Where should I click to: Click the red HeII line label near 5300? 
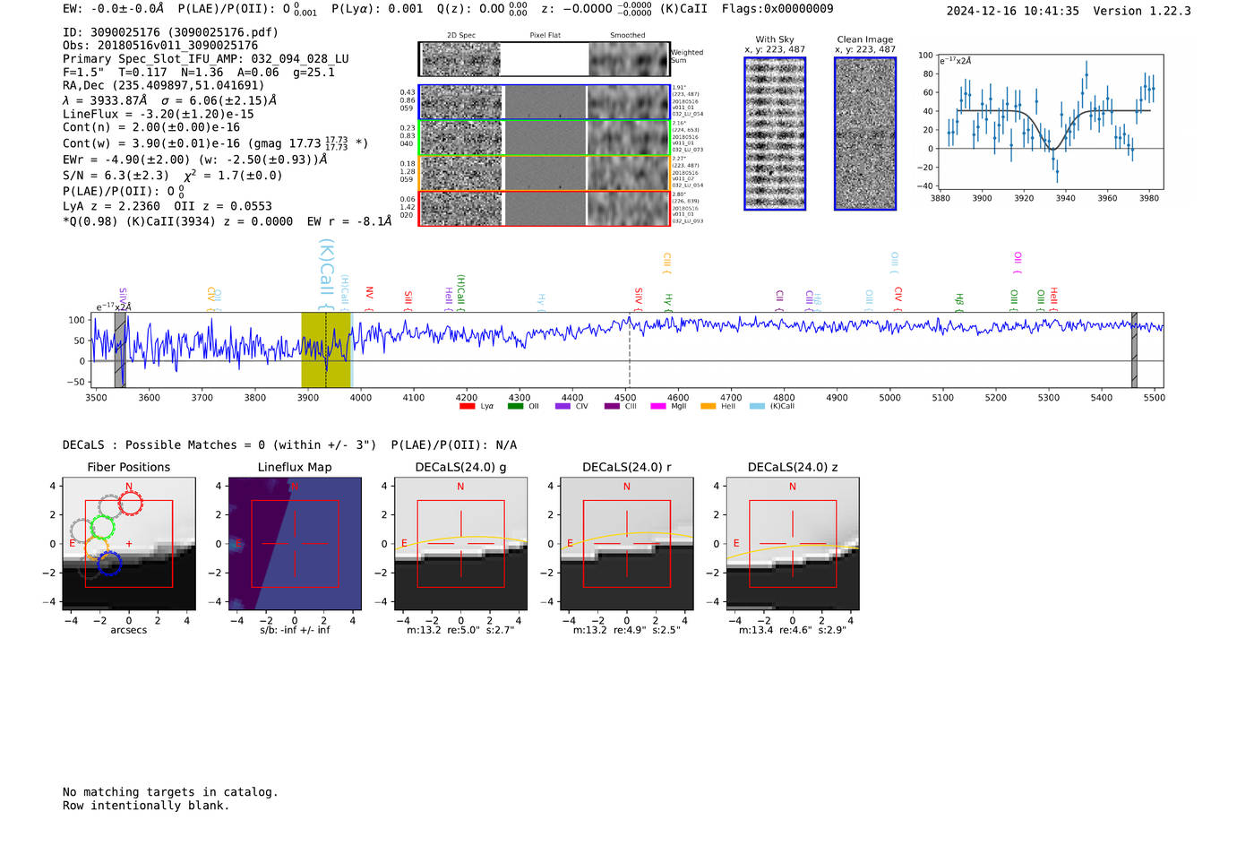(1054, 298)
